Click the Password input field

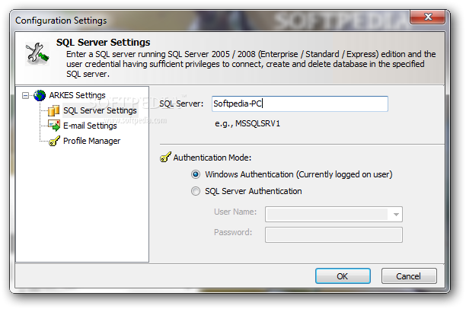[x=334, y=234]
